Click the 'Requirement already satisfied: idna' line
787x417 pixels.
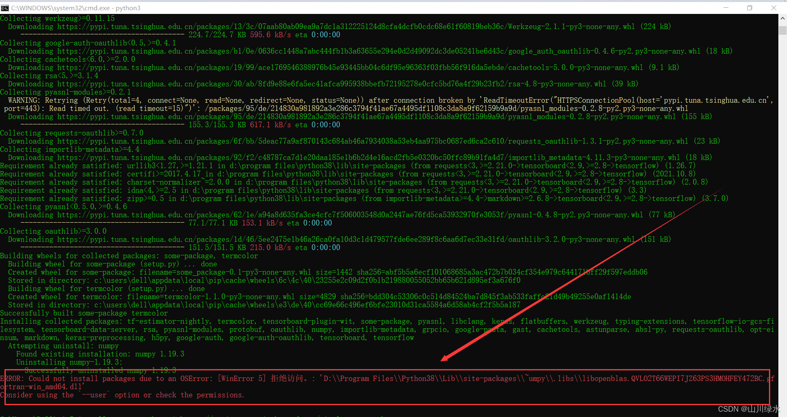click(323, 190)
